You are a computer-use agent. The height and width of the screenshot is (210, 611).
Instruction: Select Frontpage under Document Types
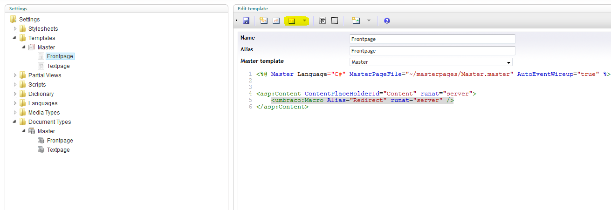tap(60, 141)
